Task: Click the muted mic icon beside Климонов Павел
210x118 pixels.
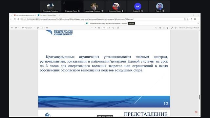Action: (x=122, y=11)
